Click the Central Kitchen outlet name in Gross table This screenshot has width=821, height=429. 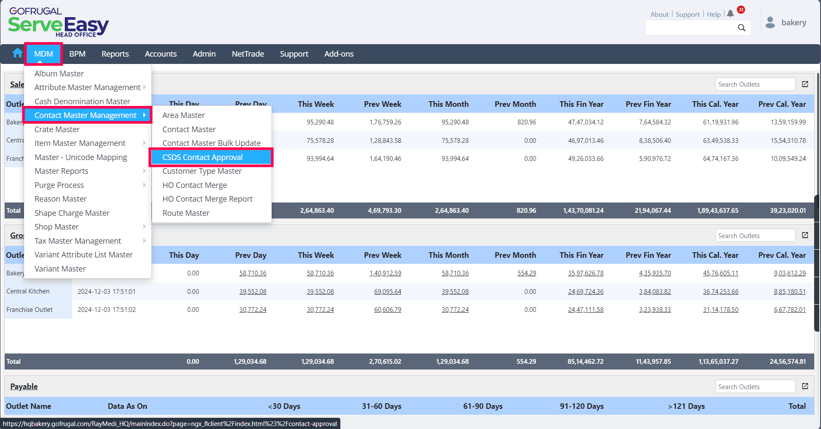(x=28, y=291)
